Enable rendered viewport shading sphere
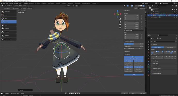 144,6
